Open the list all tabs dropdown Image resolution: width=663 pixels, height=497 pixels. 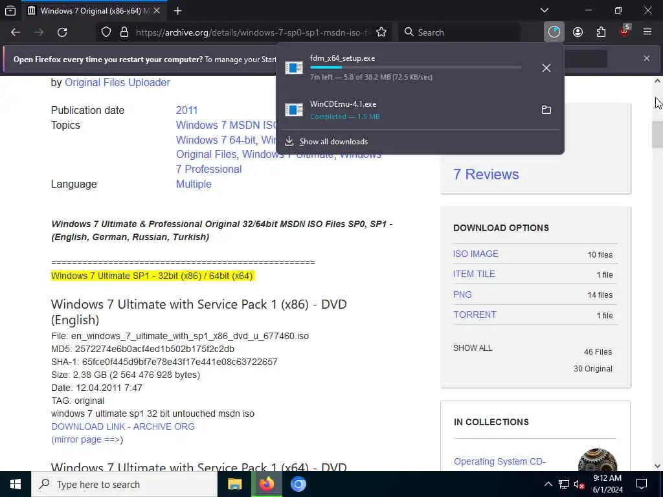click(545, 10)
